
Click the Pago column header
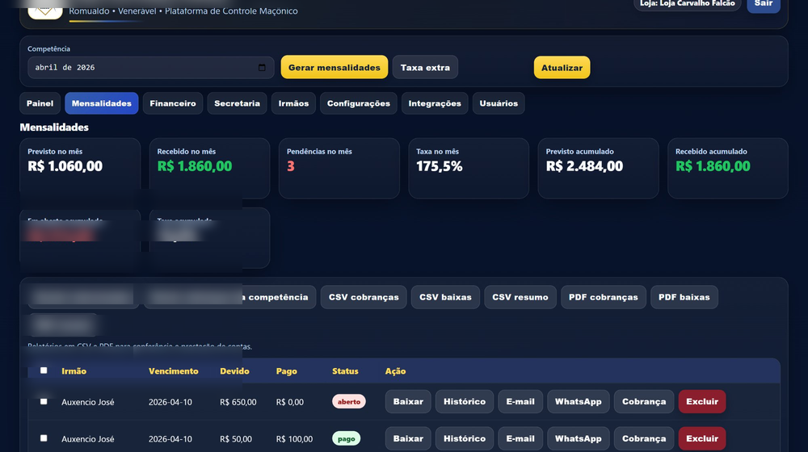(287, 371)
